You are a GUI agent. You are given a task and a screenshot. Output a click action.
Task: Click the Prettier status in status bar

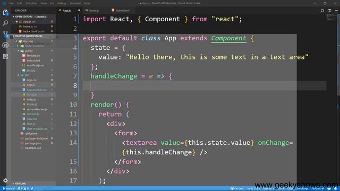tap(318, 189)
